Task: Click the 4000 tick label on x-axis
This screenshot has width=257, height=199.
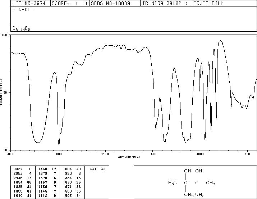Action: 11,154
